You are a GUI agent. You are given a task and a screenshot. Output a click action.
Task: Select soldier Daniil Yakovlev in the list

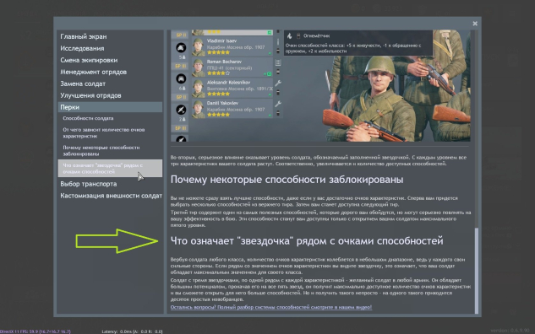point(232,109)
